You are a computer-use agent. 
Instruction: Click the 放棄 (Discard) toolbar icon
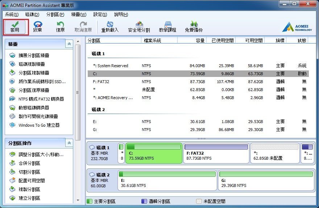(38, 27)
